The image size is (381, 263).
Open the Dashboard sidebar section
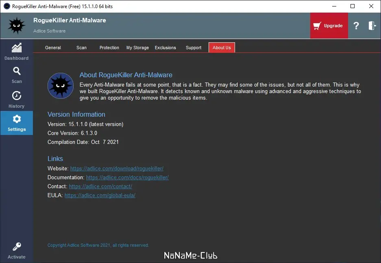tap(17, 52)
